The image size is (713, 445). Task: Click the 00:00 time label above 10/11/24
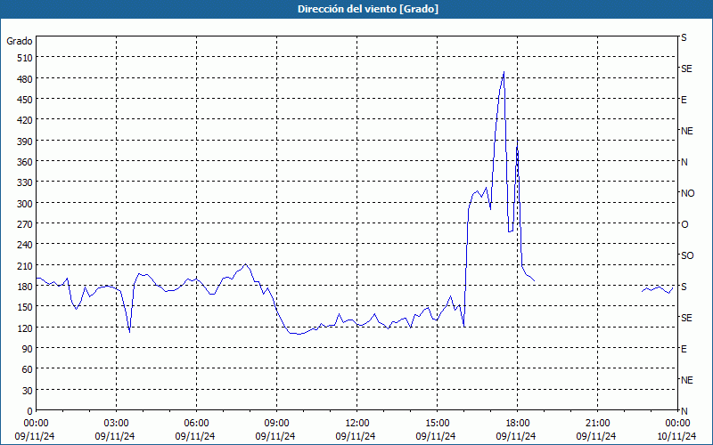point(677,424)
